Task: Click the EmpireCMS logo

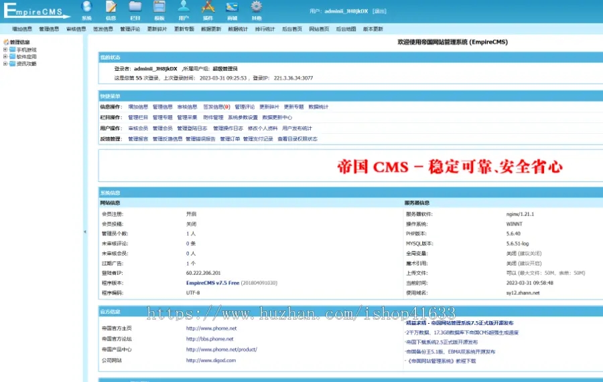Action: 37,10
